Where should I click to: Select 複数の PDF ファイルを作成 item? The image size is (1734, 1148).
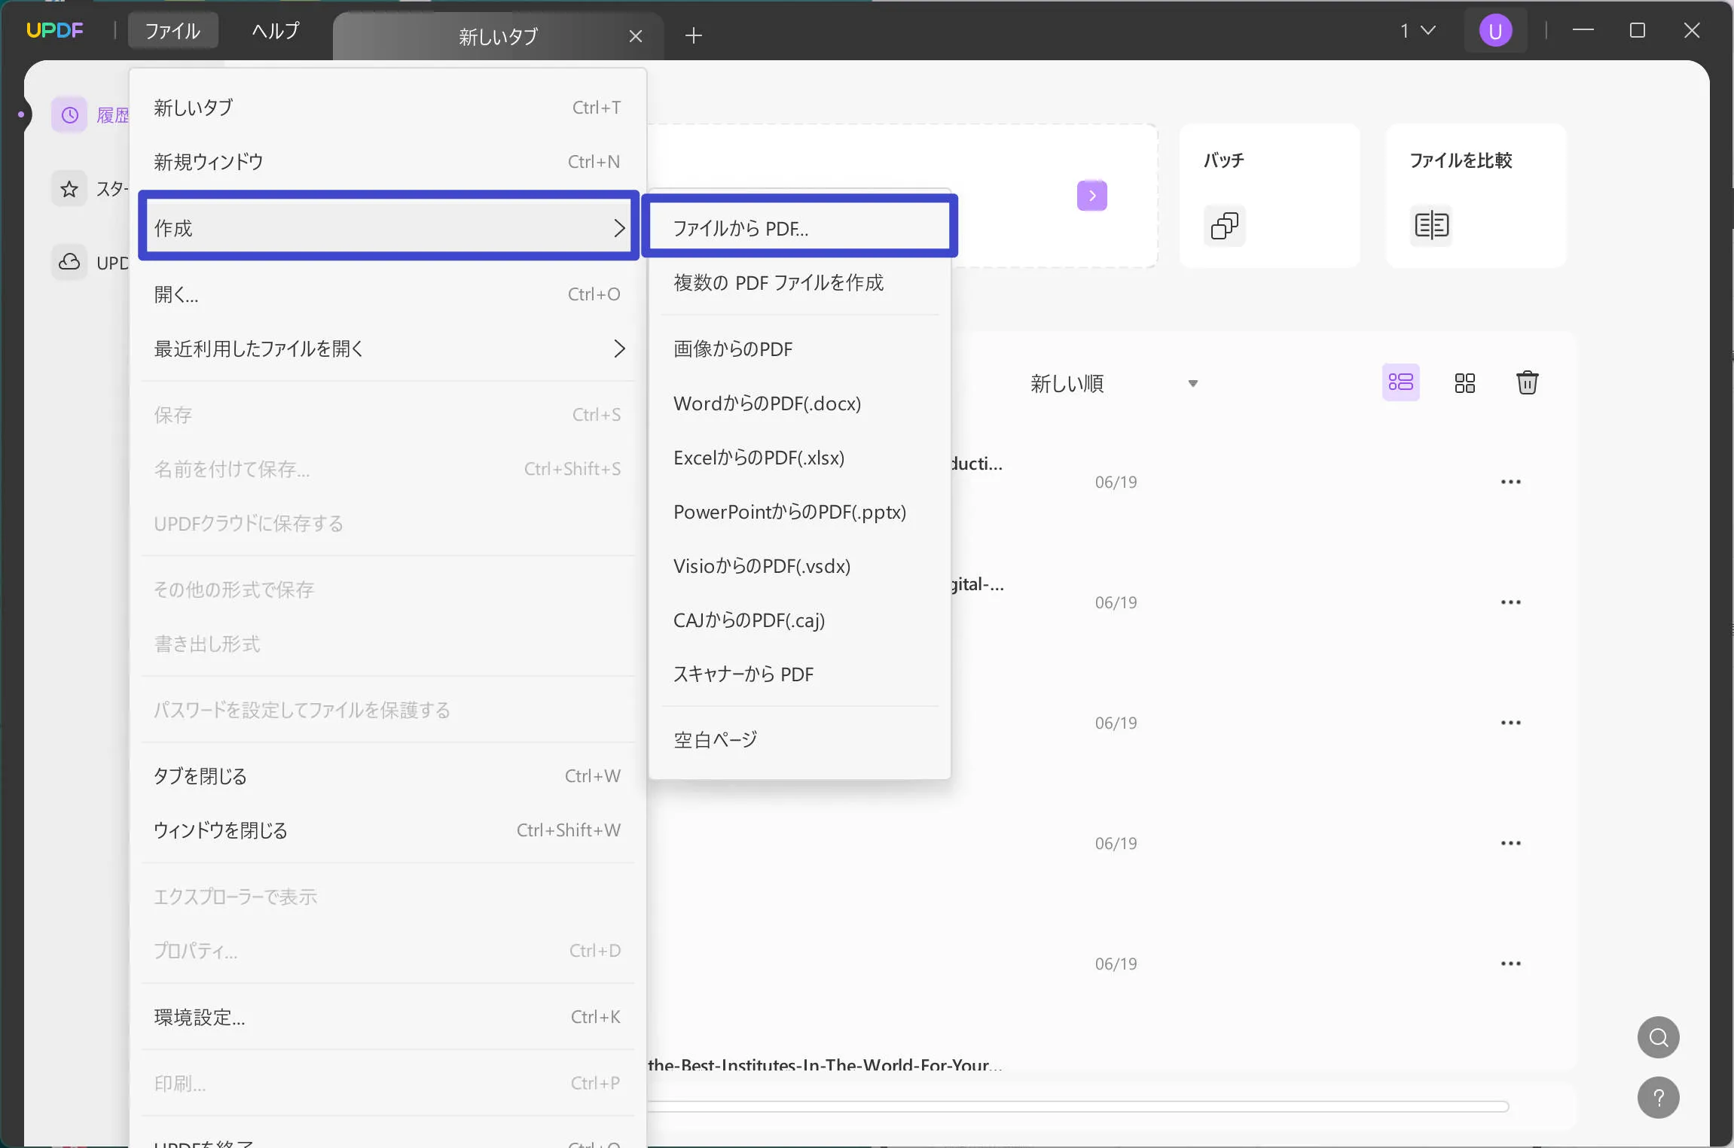click(800, 283)
